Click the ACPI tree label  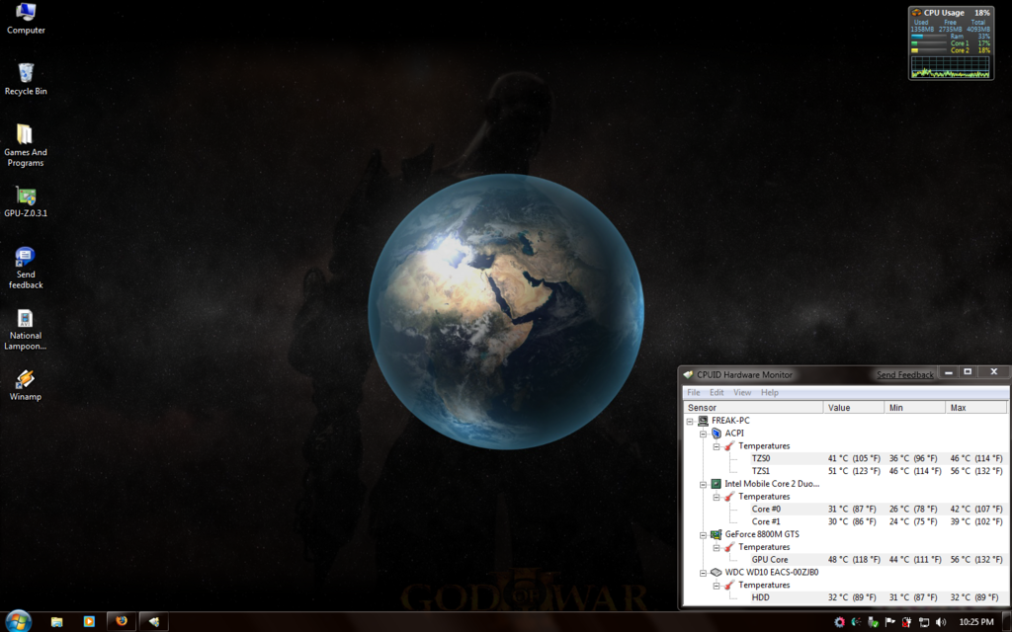click(734, 434)
